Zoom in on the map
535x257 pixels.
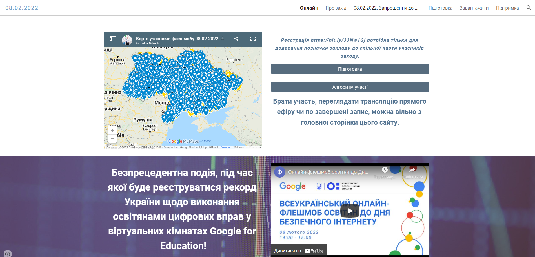tap(112, 130)
